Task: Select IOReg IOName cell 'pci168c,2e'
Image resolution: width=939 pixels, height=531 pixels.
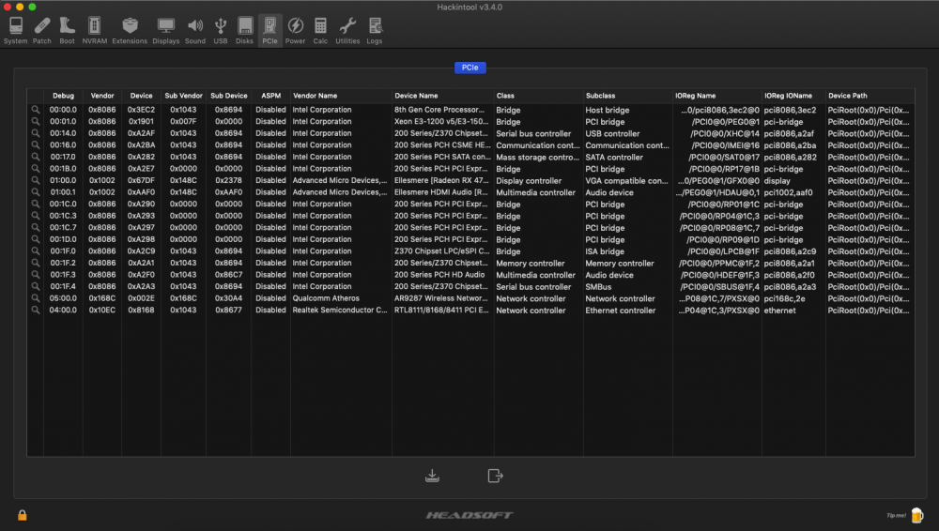Action: point(784,298)
